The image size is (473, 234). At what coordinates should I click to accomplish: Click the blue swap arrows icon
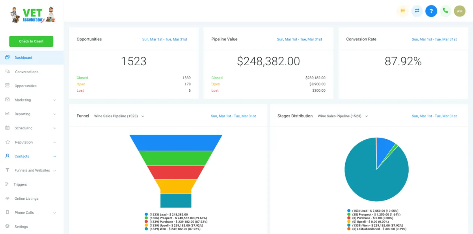[x=417, y=11]
